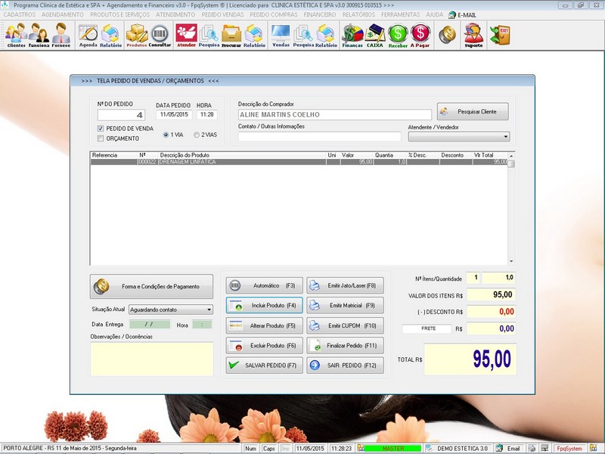The image size is (605, 454).
Task: Click the Exit door toolbar icon
Action: coord(501,35)
